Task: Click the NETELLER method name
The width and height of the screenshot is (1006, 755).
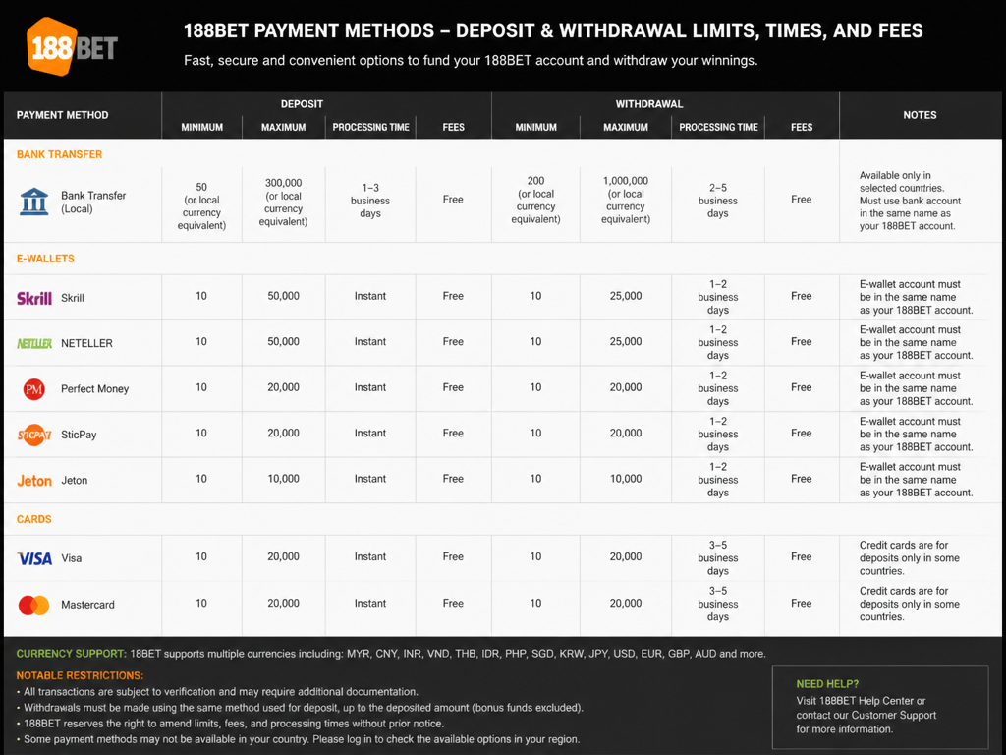Action: point(86,343)
